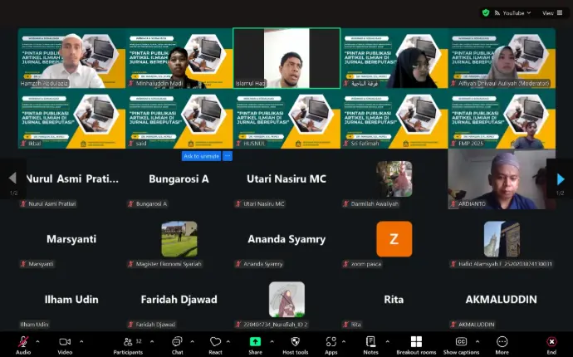Screen dimensions: 573x357
Task: Toggle Show captions
Action: coord(461,341)
